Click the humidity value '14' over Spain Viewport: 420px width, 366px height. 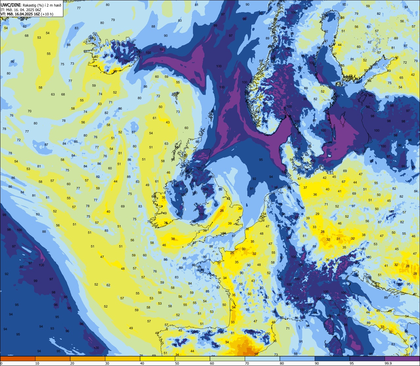(256, 354)
